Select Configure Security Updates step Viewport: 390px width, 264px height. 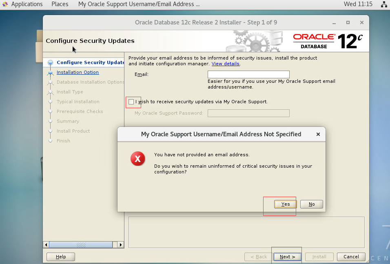pos(90,62)
